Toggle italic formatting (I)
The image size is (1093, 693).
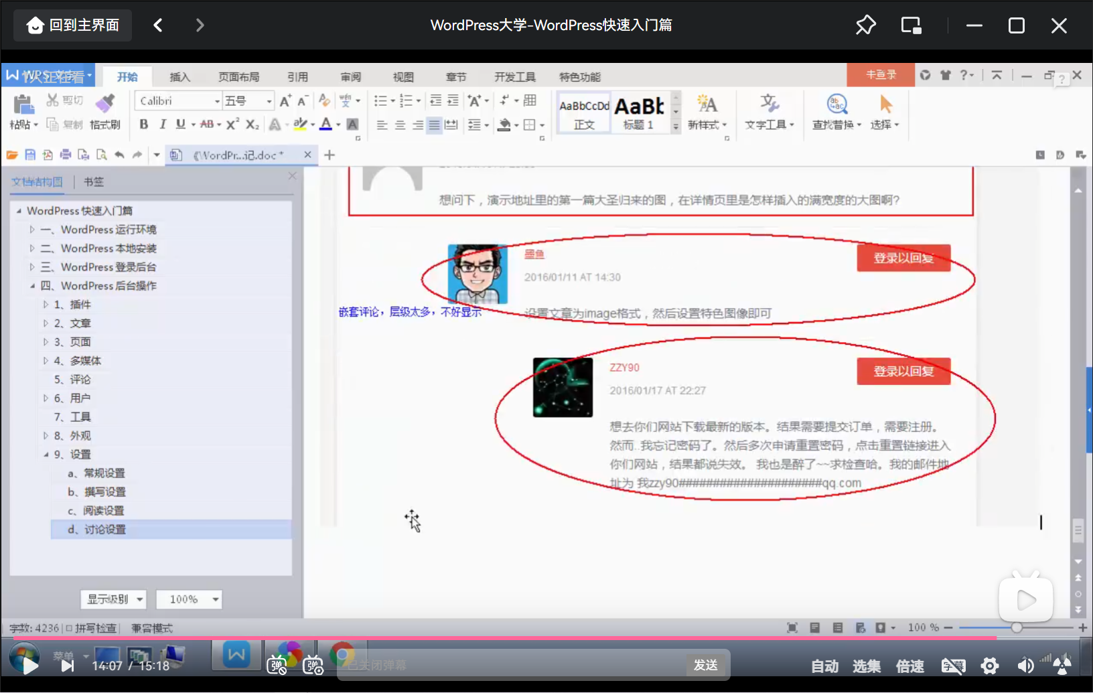pos(162,124)
